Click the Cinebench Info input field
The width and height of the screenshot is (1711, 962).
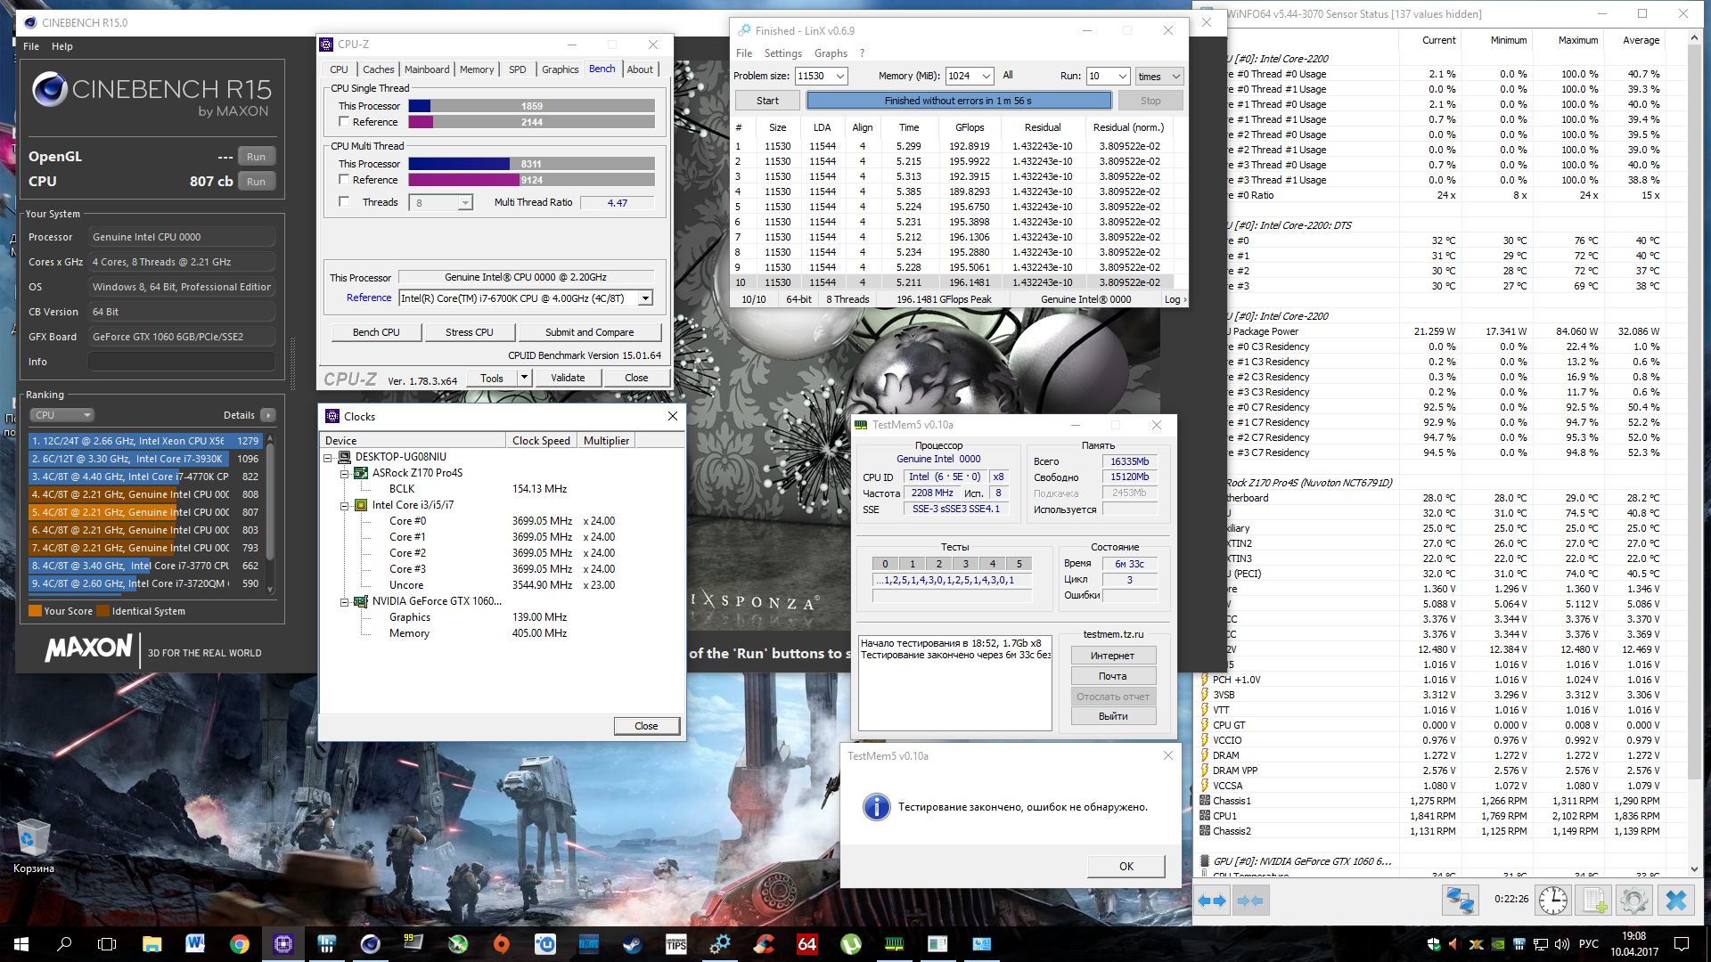click(181, 362)
